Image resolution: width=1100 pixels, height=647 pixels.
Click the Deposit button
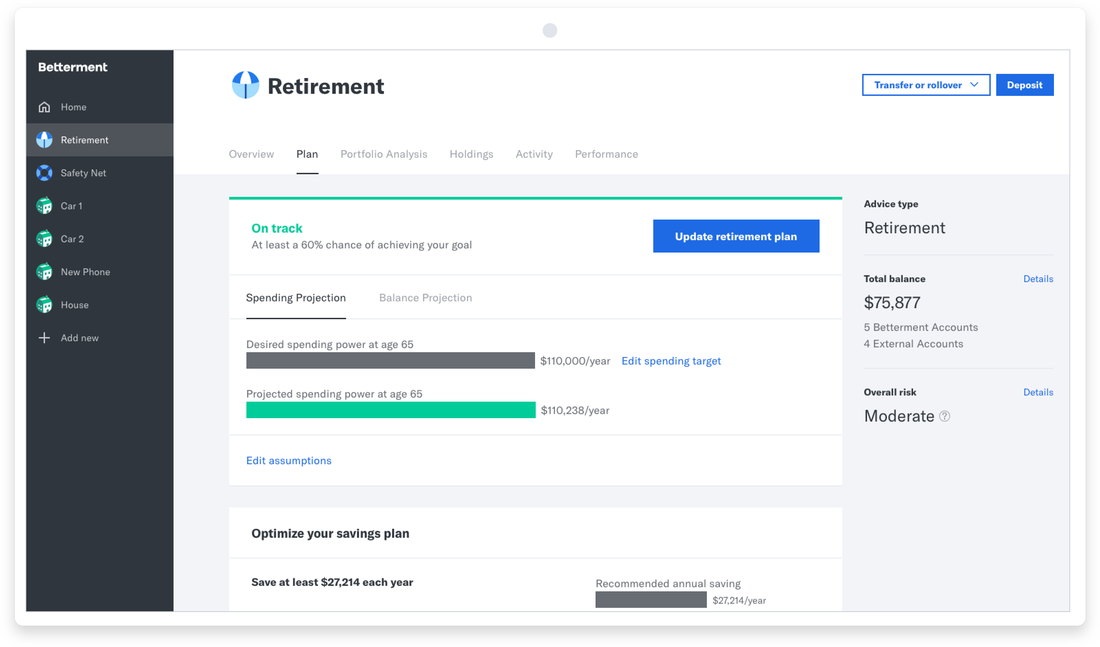tap(1024, 85)
